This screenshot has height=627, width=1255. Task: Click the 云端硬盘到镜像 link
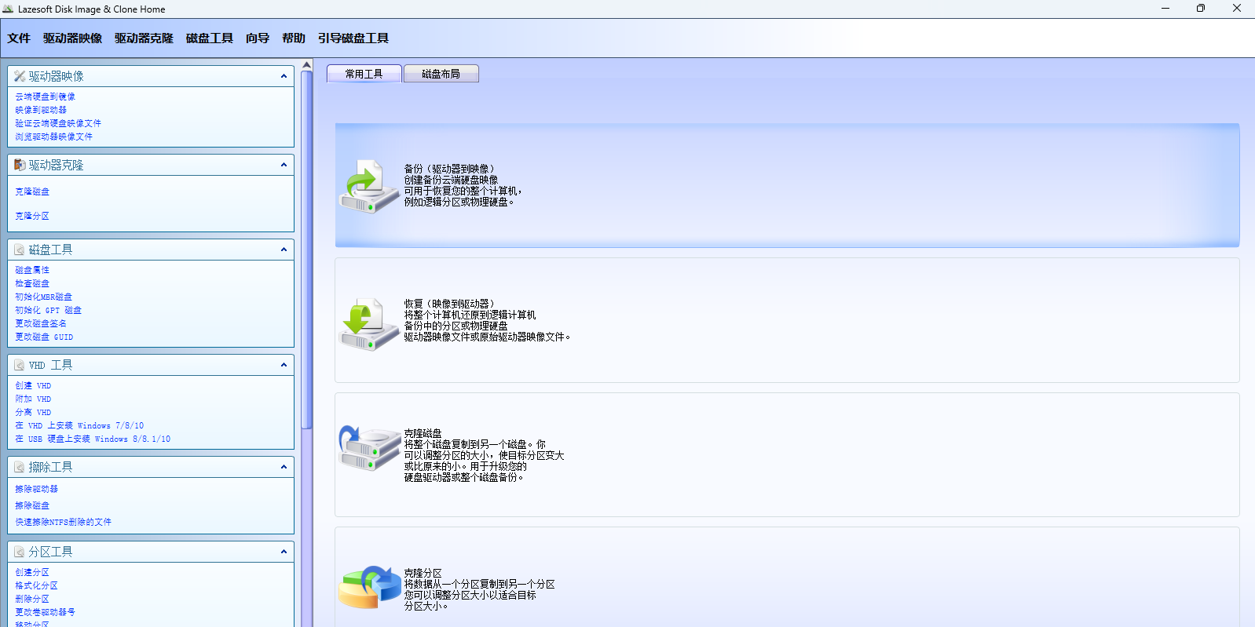coord(46,97)
